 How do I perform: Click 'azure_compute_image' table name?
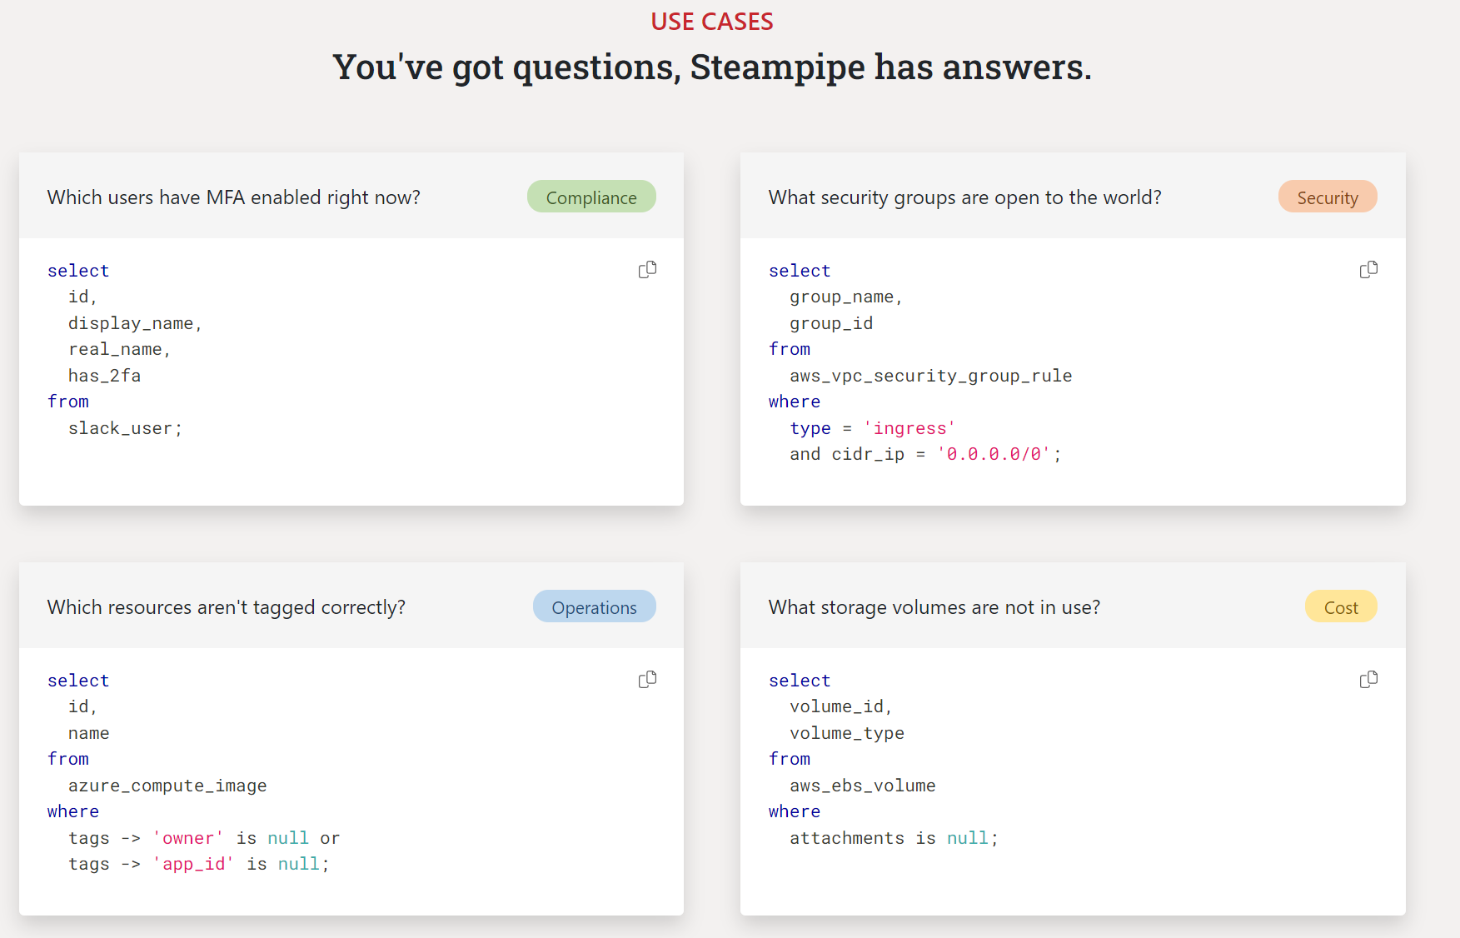click(167, 786)
